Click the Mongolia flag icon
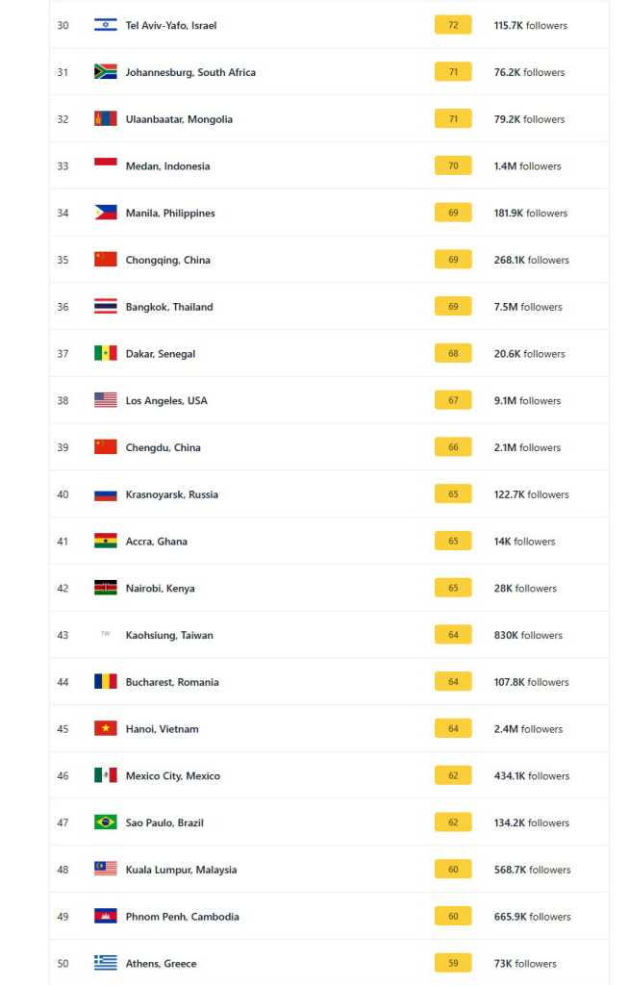This screenshot has height=985, width=629. [106, 119]
